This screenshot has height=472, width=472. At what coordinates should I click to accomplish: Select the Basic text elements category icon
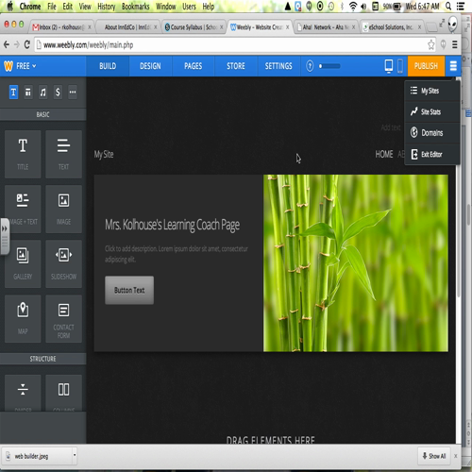coord(13,93)
